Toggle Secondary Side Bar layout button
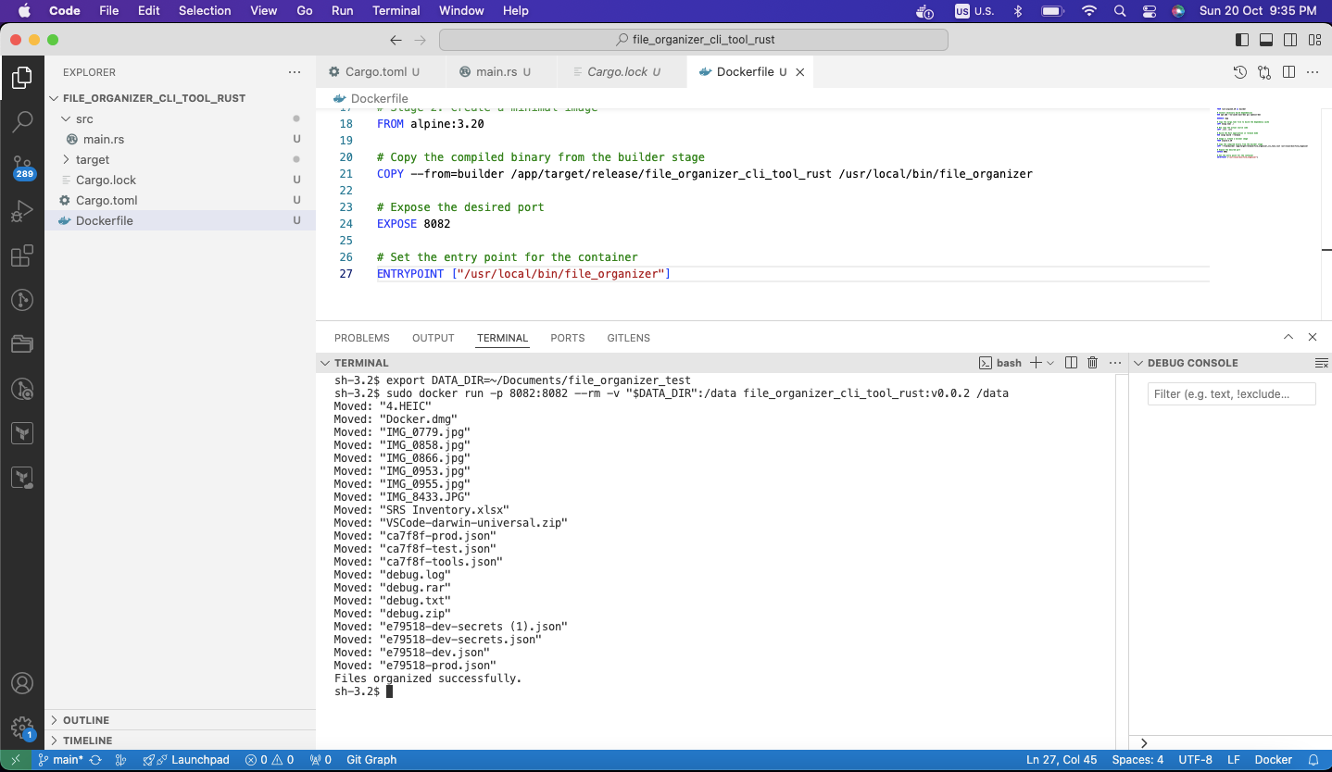 coord(1290,40)
